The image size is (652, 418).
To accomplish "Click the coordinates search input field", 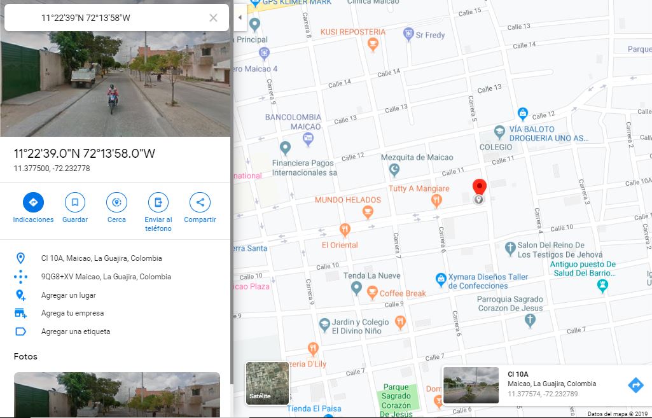I will point(116,18).
